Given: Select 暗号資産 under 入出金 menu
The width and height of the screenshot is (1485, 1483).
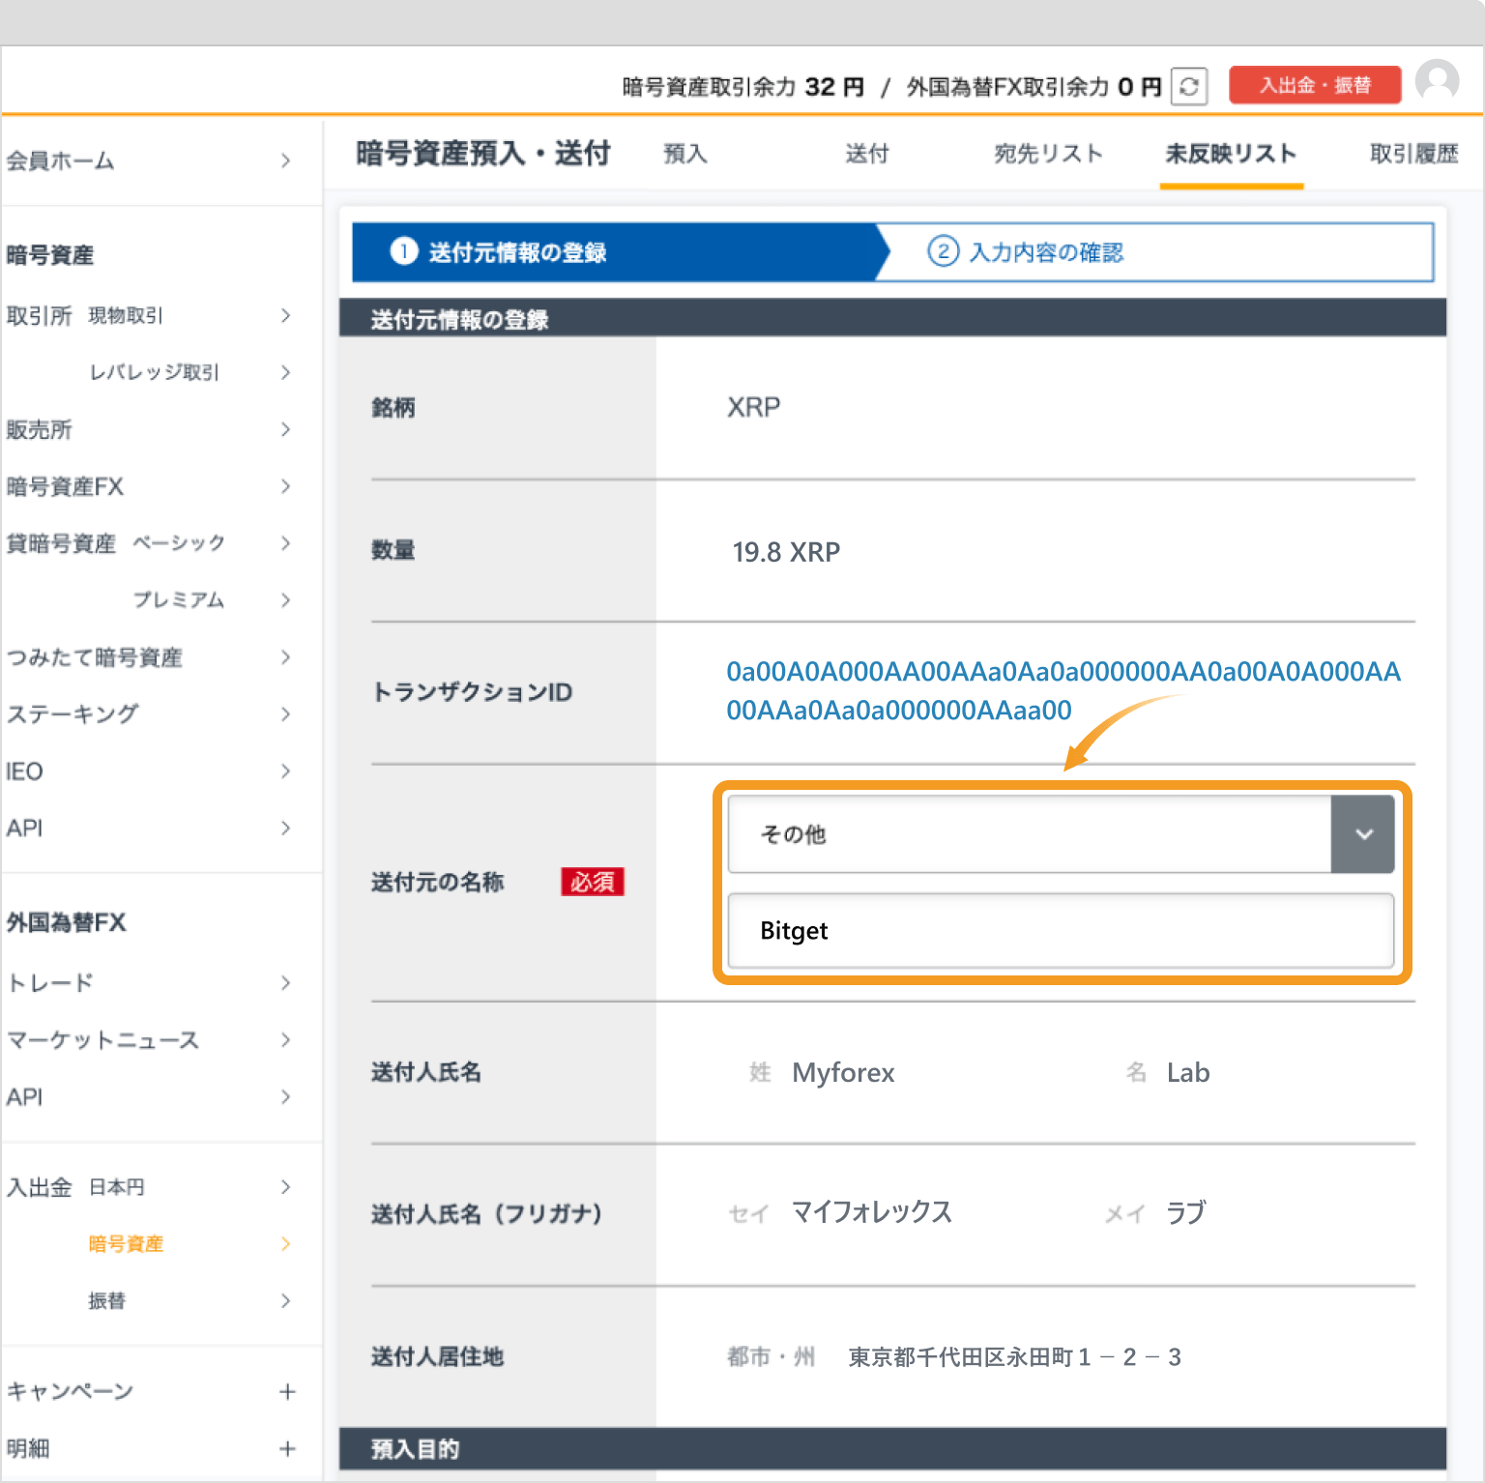Looking at the screenshot, I should (x=126, y=1244).
